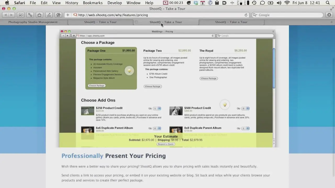Image resolution: width=335 pixels, height=188 pixels.
Task: Click the lightbulb hint near $500 Product Credit
Action: pyautogui.click(x=225, y=105)
